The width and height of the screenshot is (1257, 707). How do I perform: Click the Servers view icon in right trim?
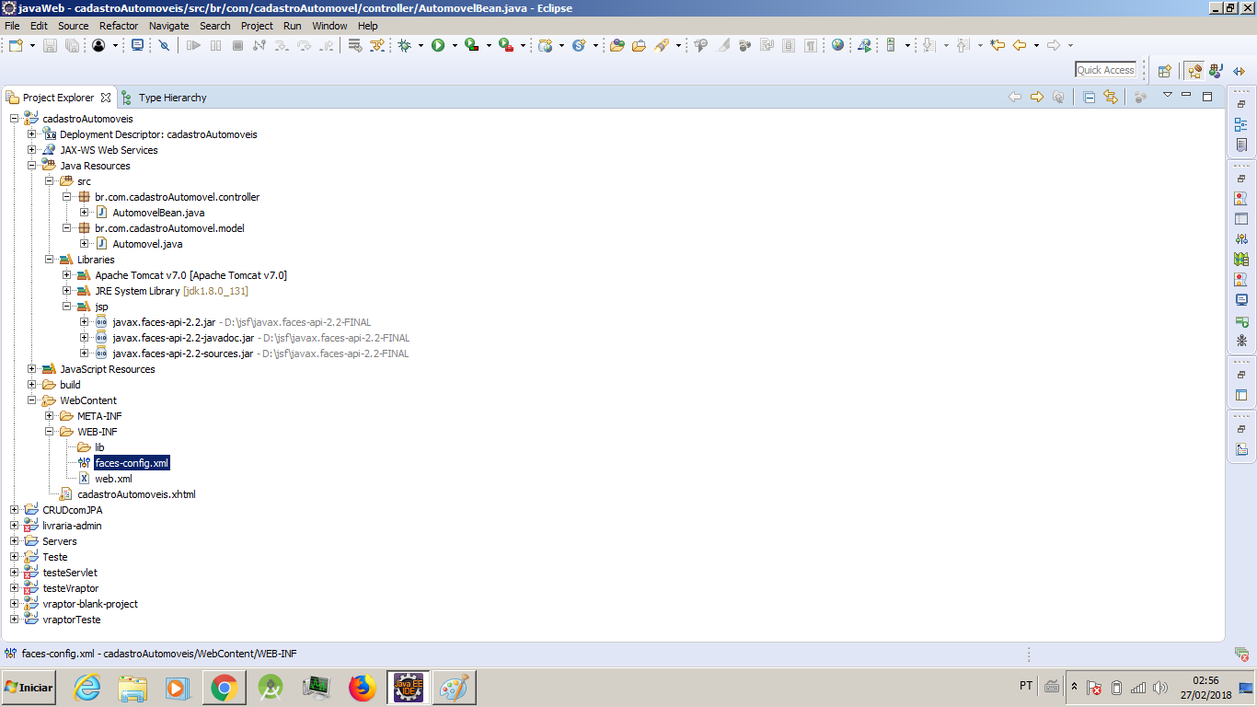(1241, 239)
